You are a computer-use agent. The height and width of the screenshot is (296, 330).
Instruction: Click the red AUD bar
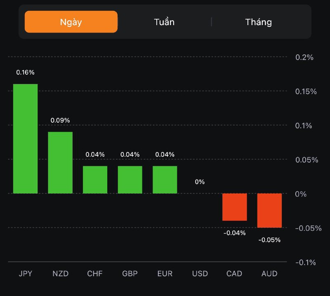pyautogui.click(x=269, y=210)
